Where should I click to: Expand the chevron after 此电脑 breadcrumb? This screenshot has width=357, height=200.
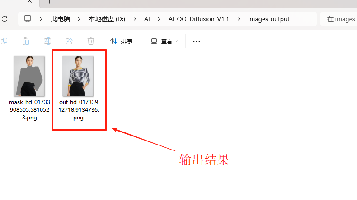coord(80,19)
